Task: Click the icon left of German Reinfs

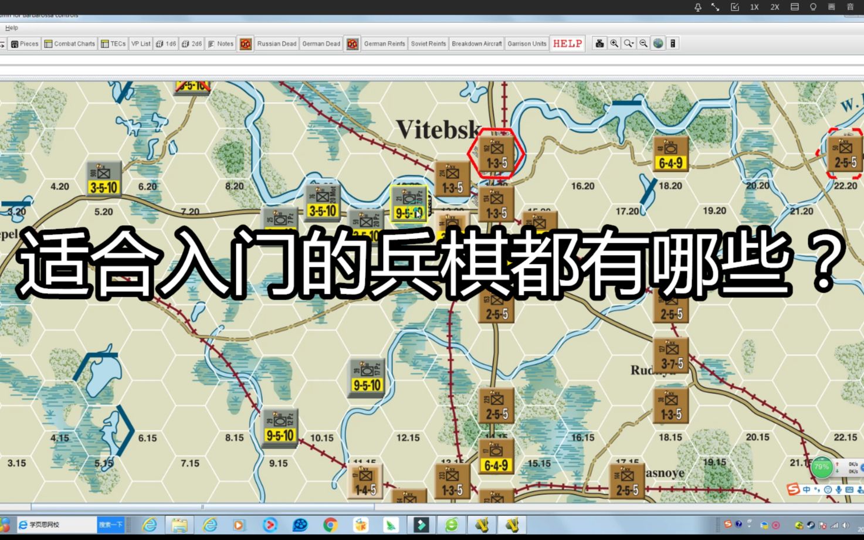Action: 352,44
